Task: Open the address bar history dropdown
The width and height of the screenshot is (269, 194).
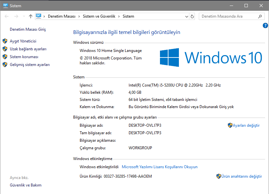Action: pos(187,16)
